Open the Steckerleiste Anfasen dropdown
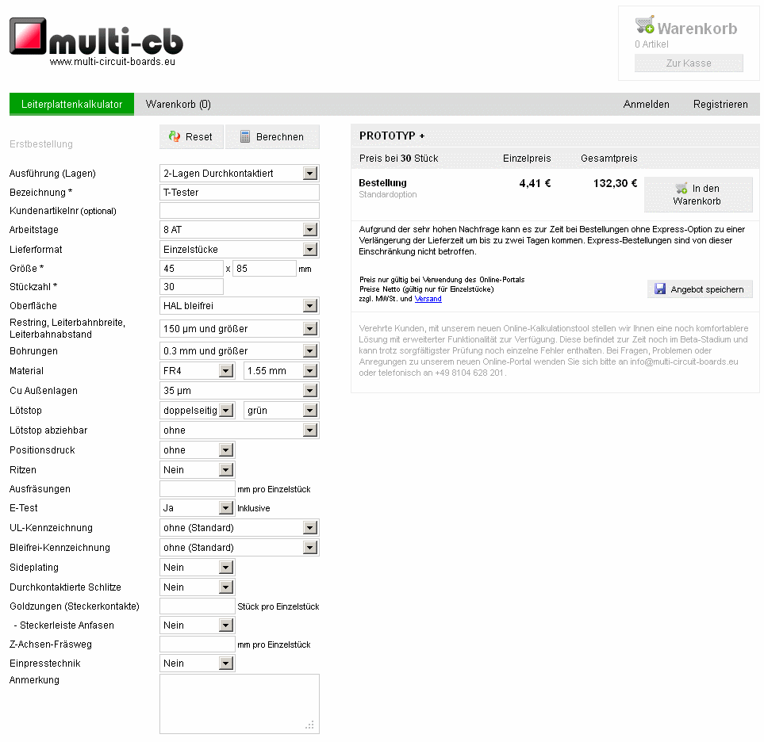764x742 pixels. pyautogui.click(x=198, y=625)
